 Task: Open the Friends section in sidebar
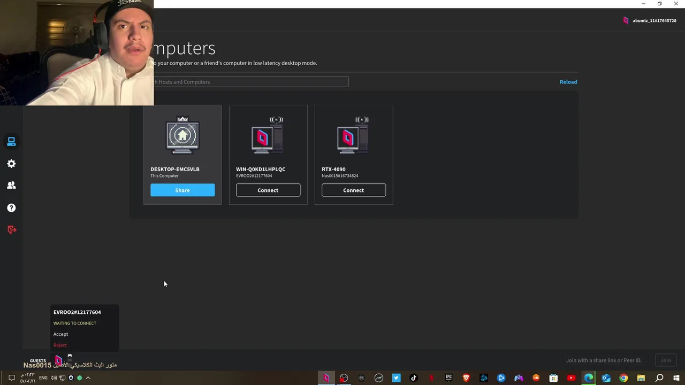[11, 185]
